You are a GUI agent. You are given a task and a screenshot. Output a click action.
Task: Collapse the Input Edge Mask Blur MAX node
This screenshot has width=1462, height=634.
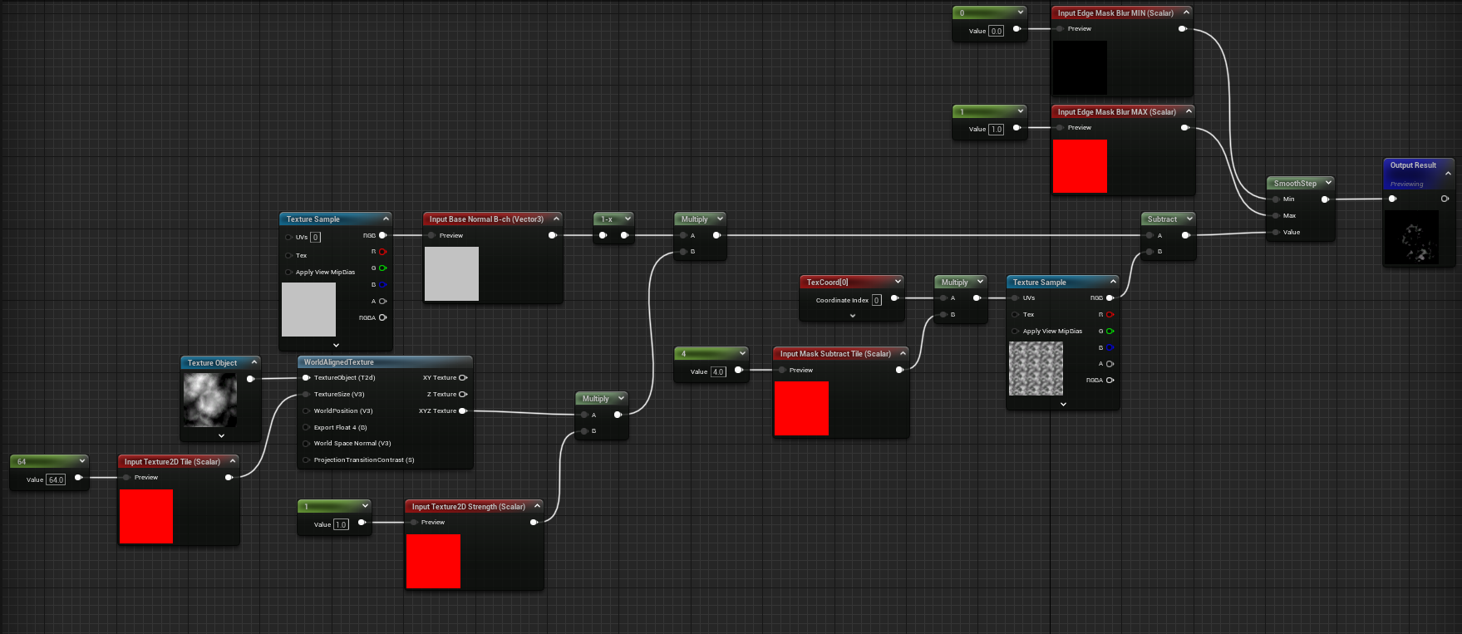pyautogui.click(x=1189, y=111)
